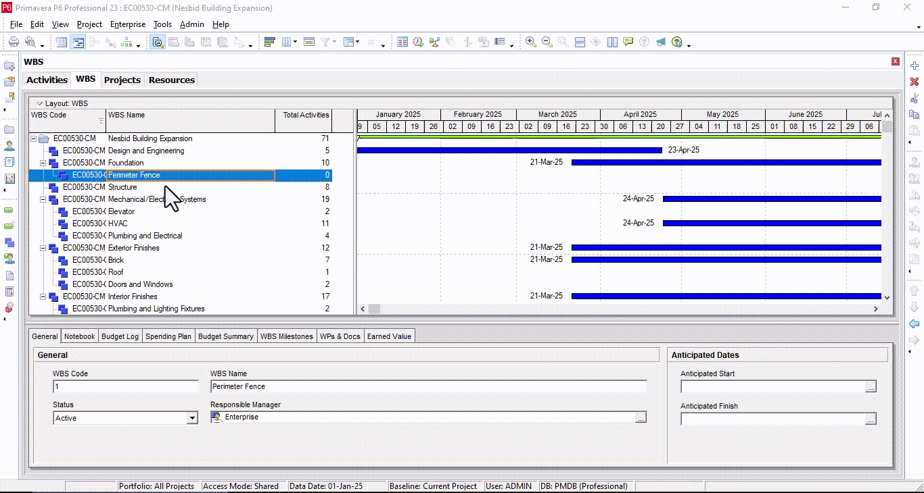
Task: Switch to the Projects tab
Action: 122,80
